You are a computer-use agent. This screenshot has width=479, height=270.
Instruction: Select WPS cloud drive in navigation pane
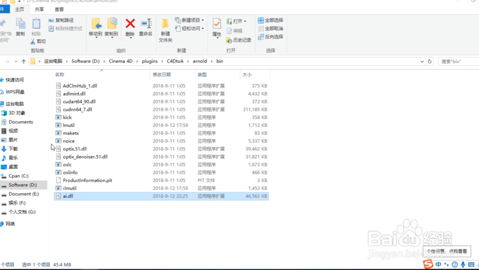click(x=15, y=92)
